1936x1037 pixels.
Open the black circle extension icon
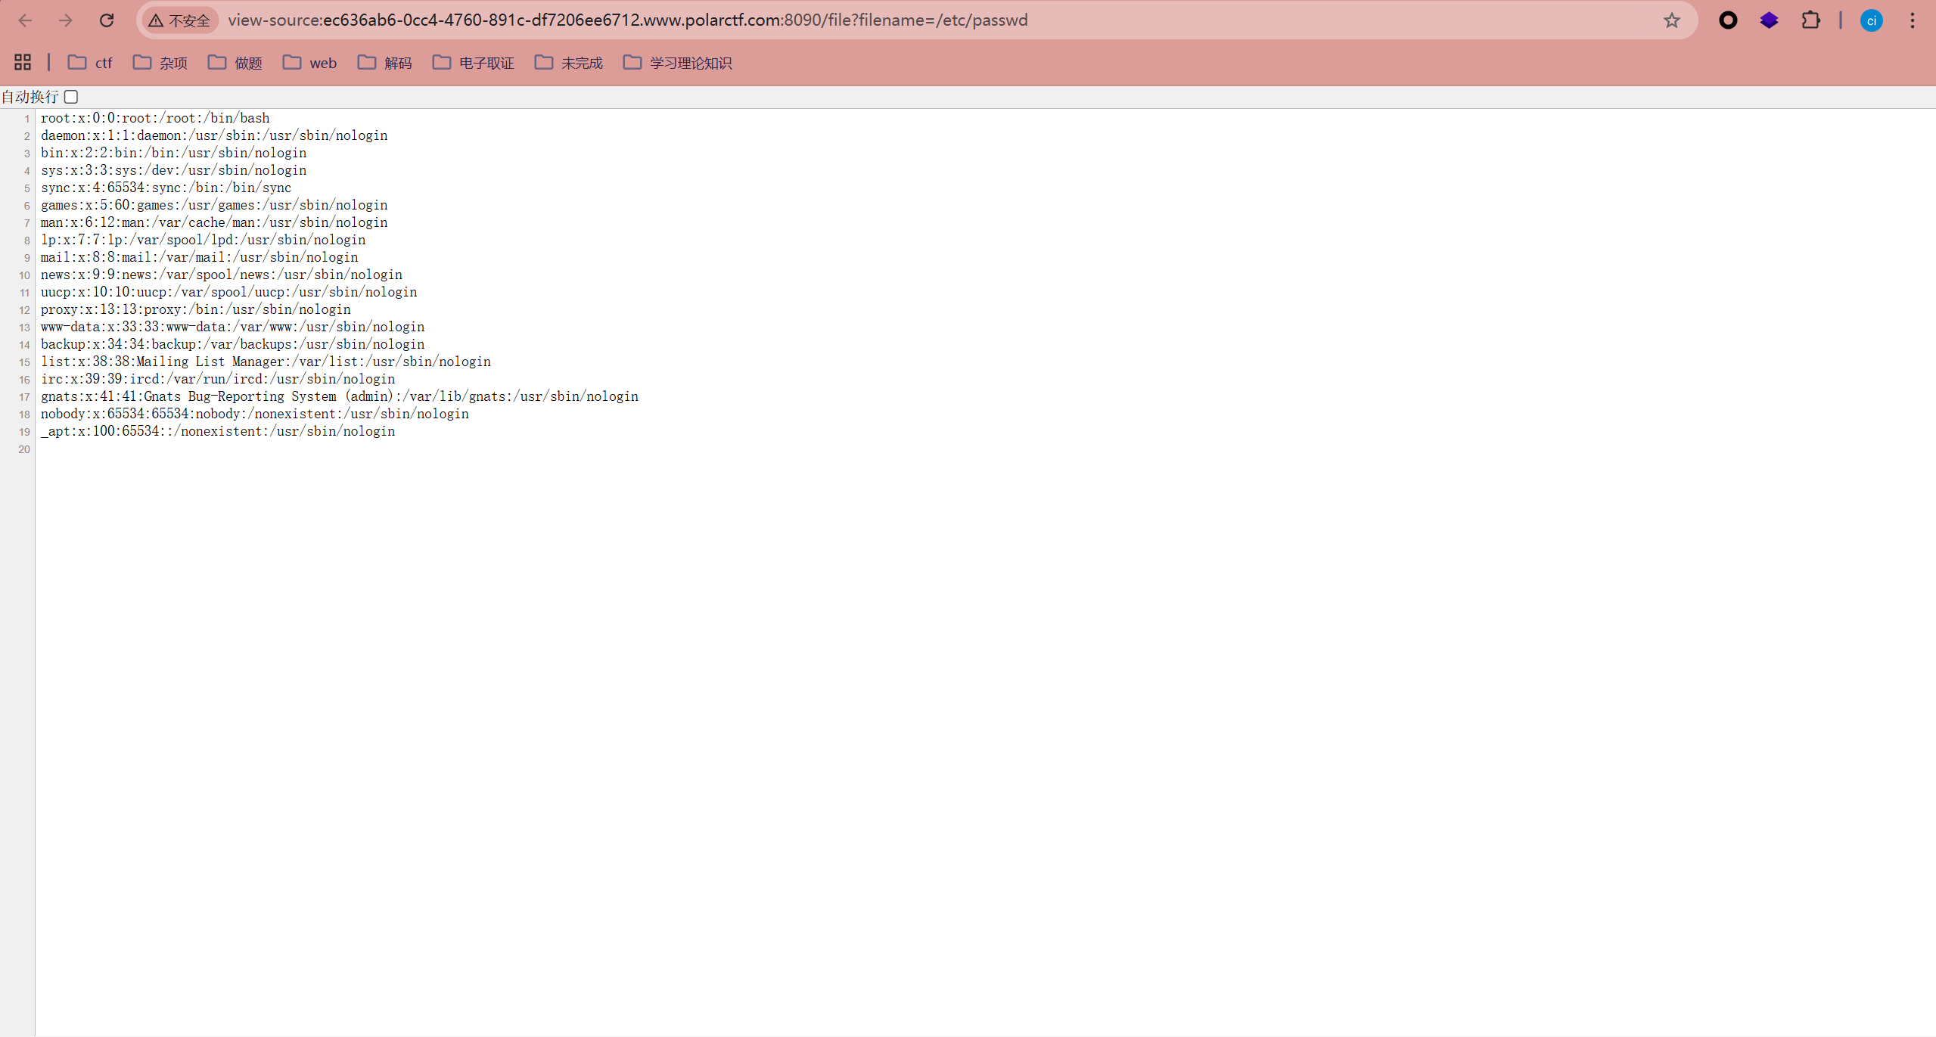(x=1728, y=20)
